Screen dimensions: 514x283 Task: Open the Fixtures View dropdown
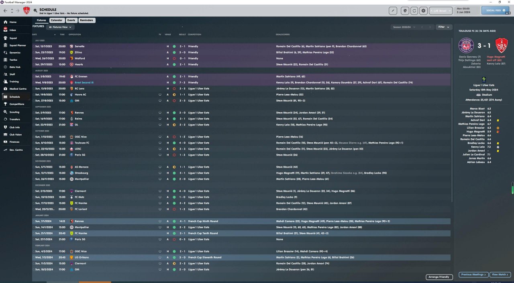(61, 27)
